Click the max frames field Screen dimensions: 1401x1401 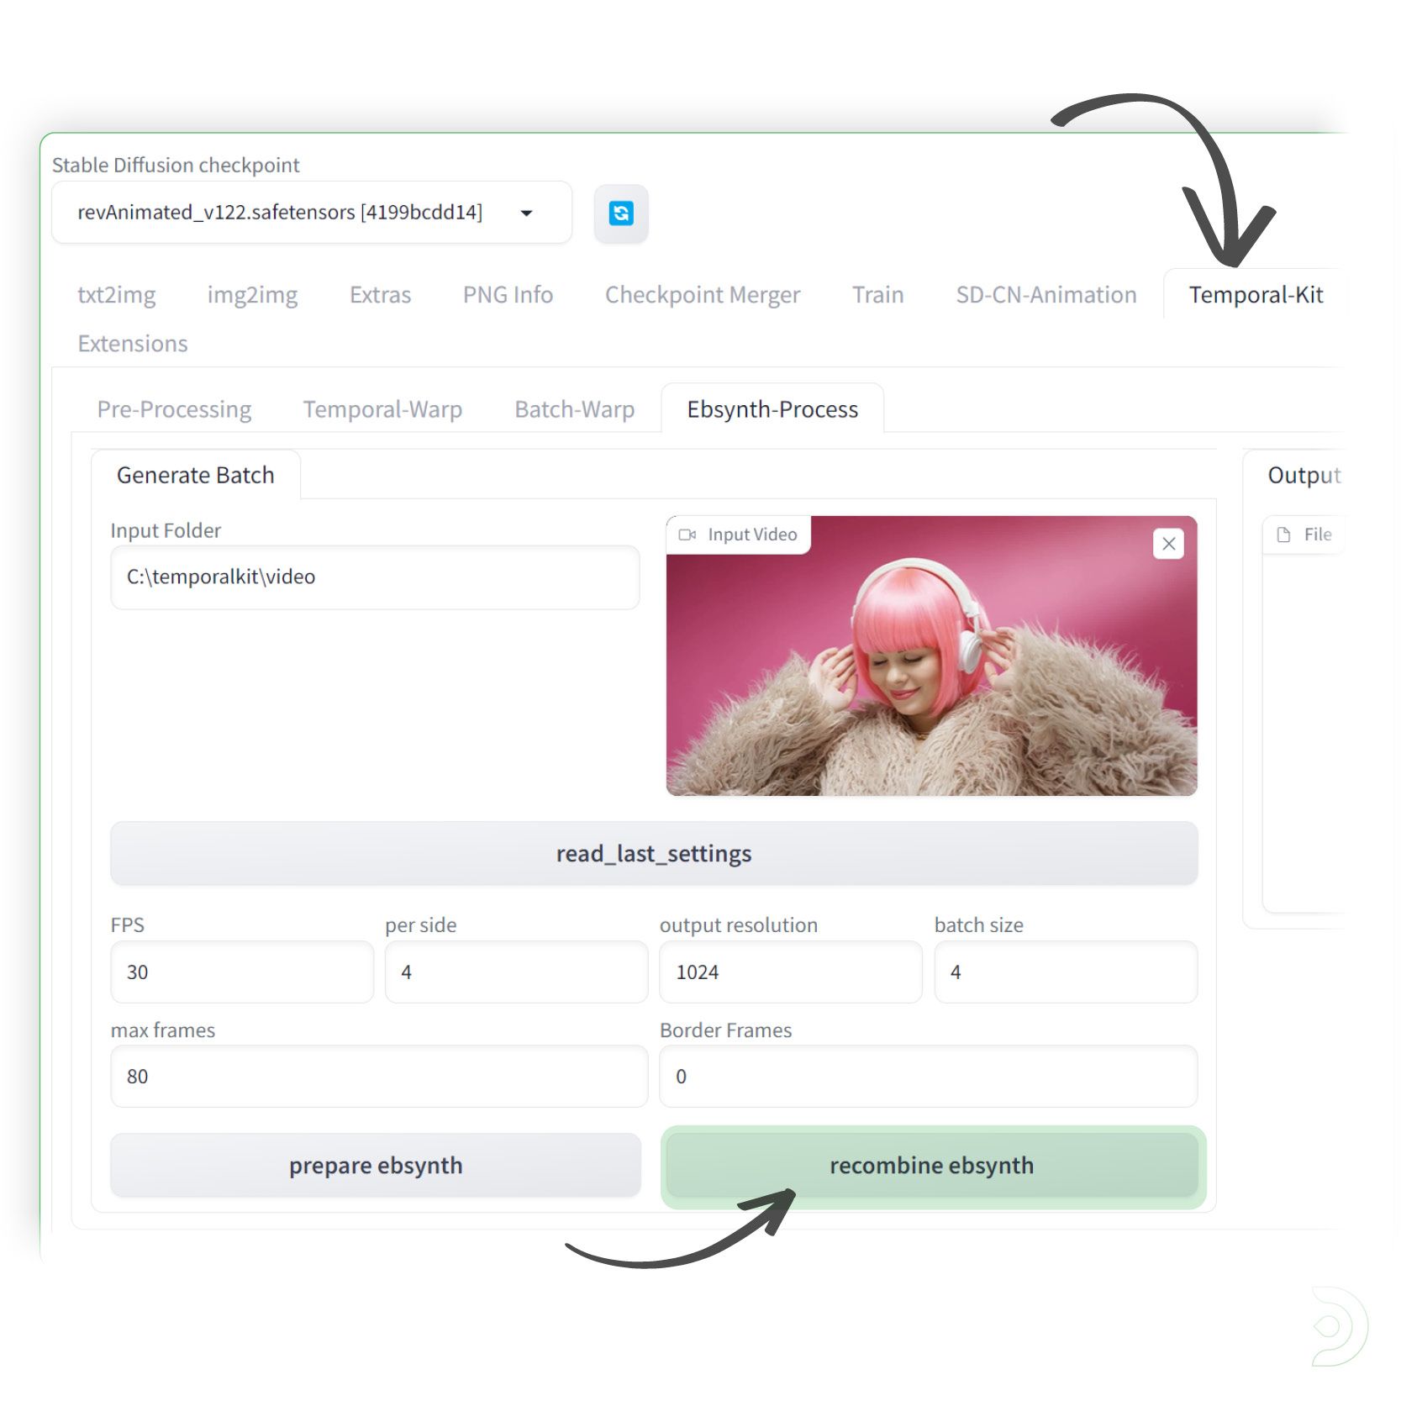pyautogui.click(x=379, y=1077)
